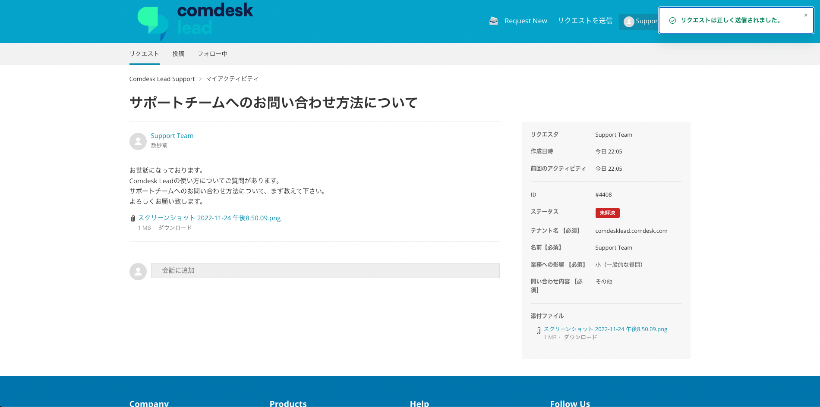
Task: Go to マイアクティビティ via breadcrumb
Action: pos(232,78)
